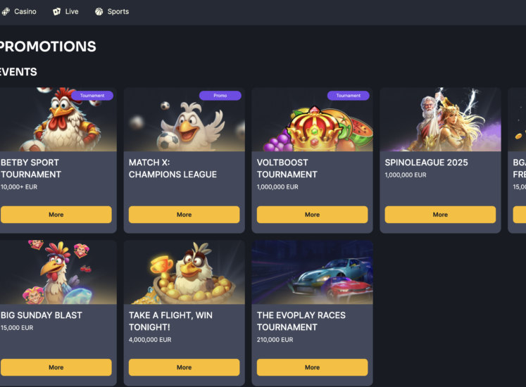Click More under Match X Champions League
The height and width of the screenshot is (387, 526).
click(184, 215)
